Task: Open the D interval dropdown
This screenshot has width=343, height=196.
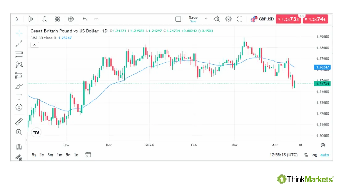Action: click(x=17, y=19)
